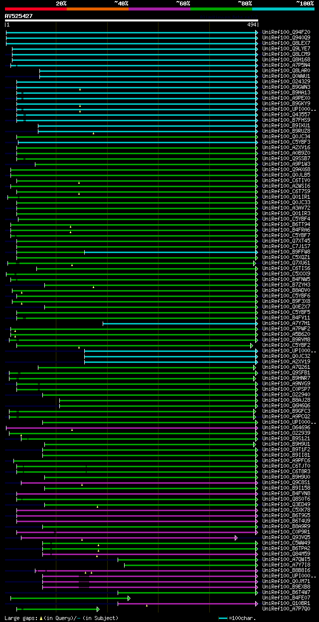Select the UniRef100_B9S121 label
Screen dimensions: 319x622
pos(286,438)
